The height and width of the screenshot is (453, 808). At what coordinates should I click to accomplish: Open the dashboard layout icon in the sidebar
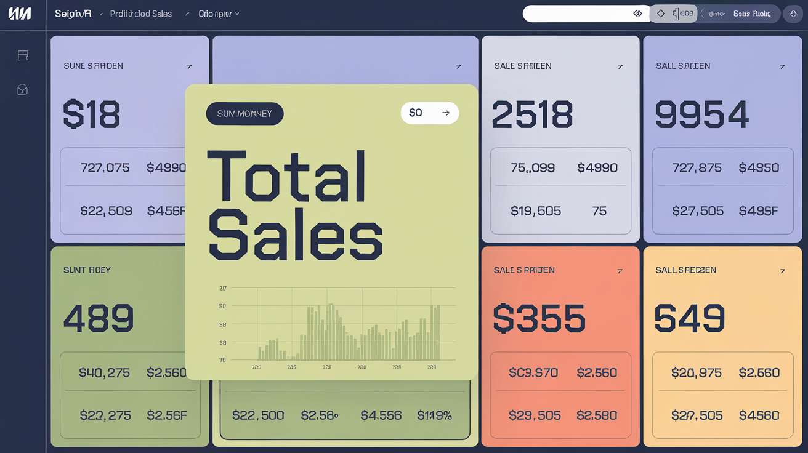[23, 55]
